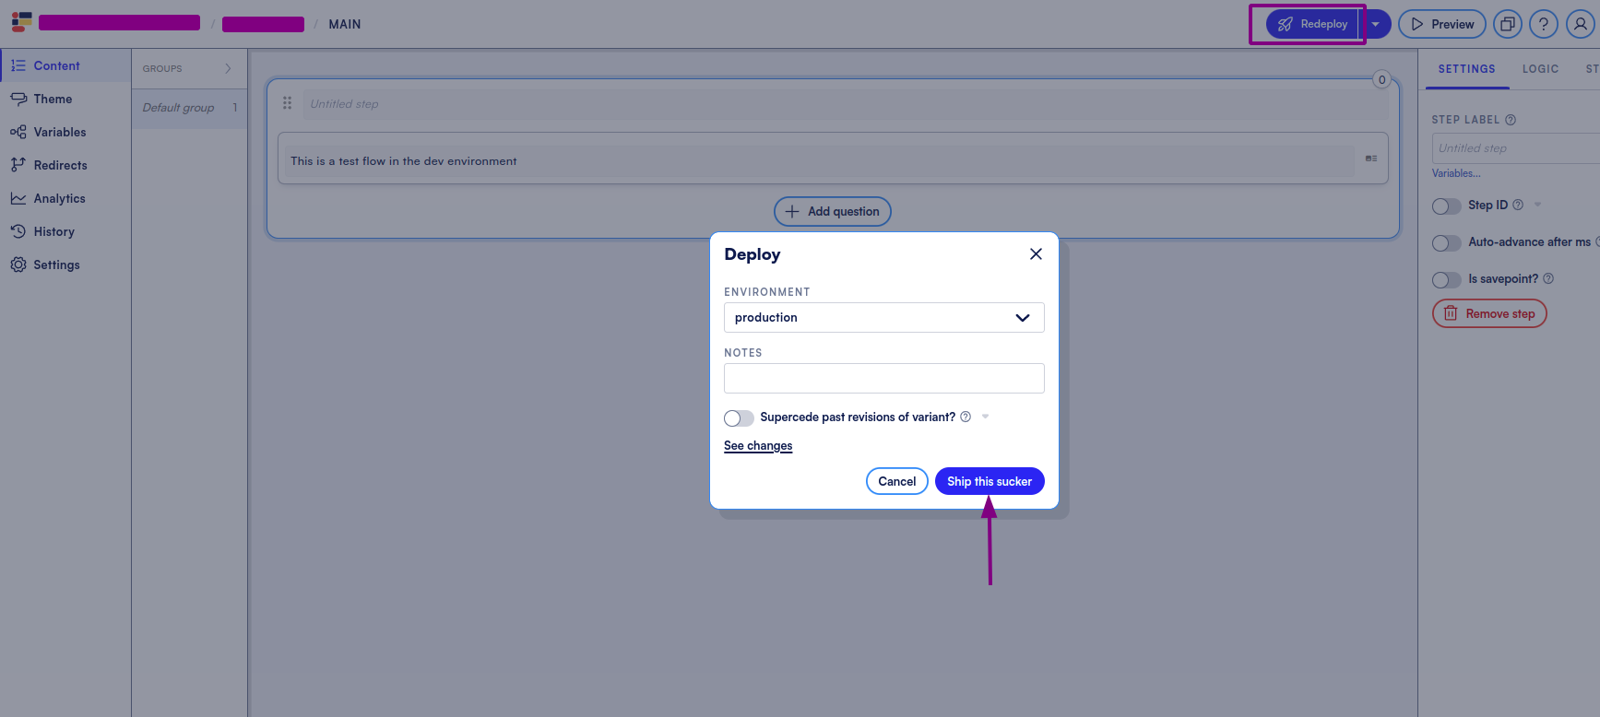This screenshot has height=717, width=1600.
Task: Open the caret next to Supercede option
Action: pyautogui.click(x=985, y=417)
